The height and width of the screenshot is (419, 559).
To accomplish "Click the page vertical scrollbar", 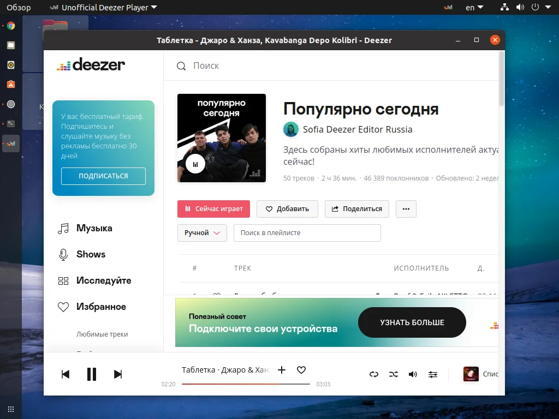I will (x=502, y=79).
